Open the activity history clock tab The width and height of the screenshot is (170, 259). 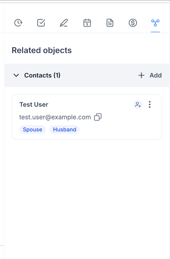18,23
